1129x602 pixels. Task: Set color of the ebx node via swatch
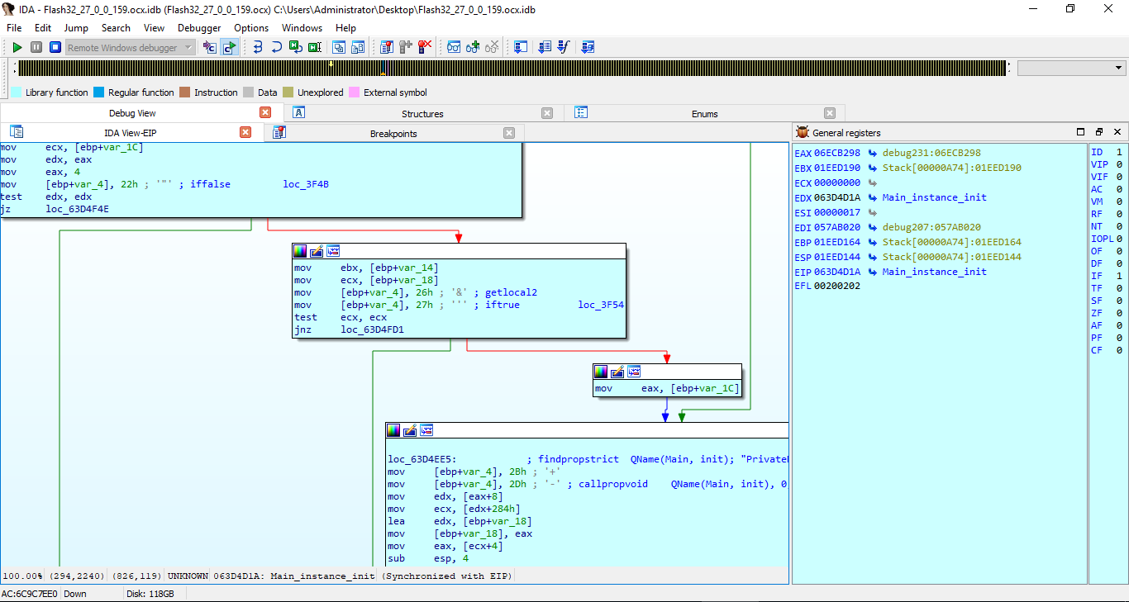tap(300, 251)
